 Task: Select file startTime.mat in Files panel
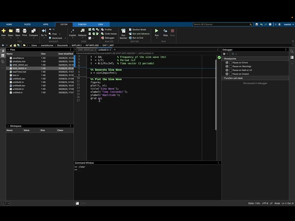(x=19, y=72)
